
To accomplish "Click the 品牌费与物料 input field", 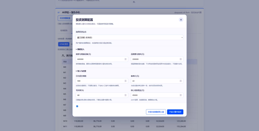I will [x=157, y=59].
